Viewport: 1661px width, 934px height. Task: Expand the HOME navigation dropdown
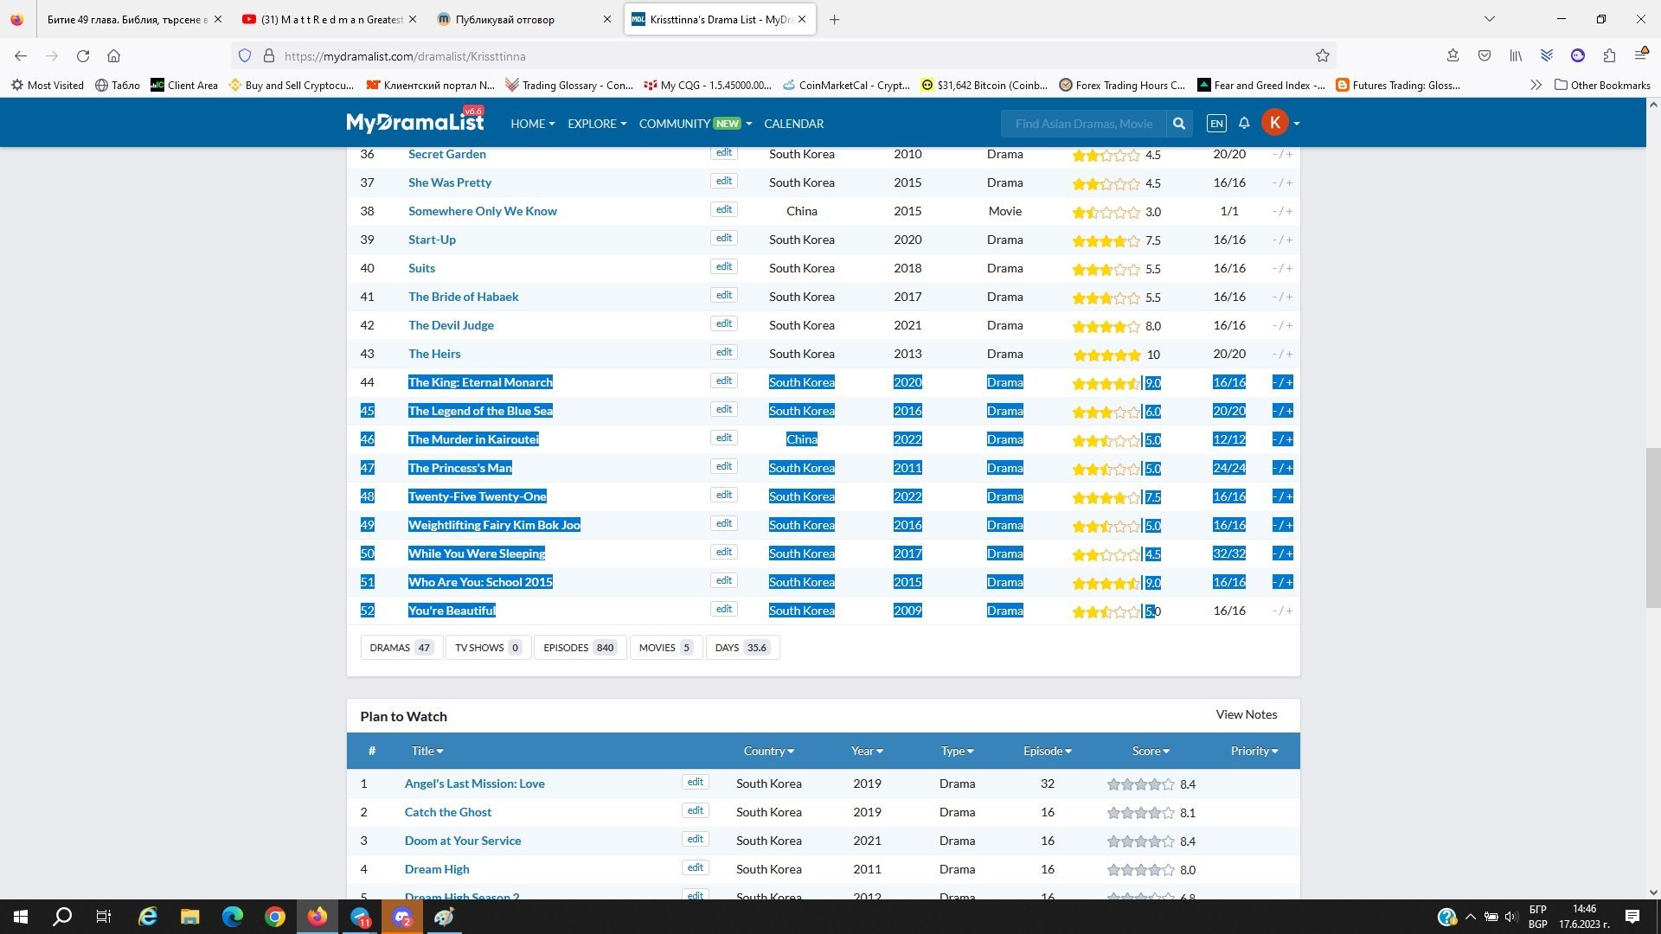pos(532,124)
